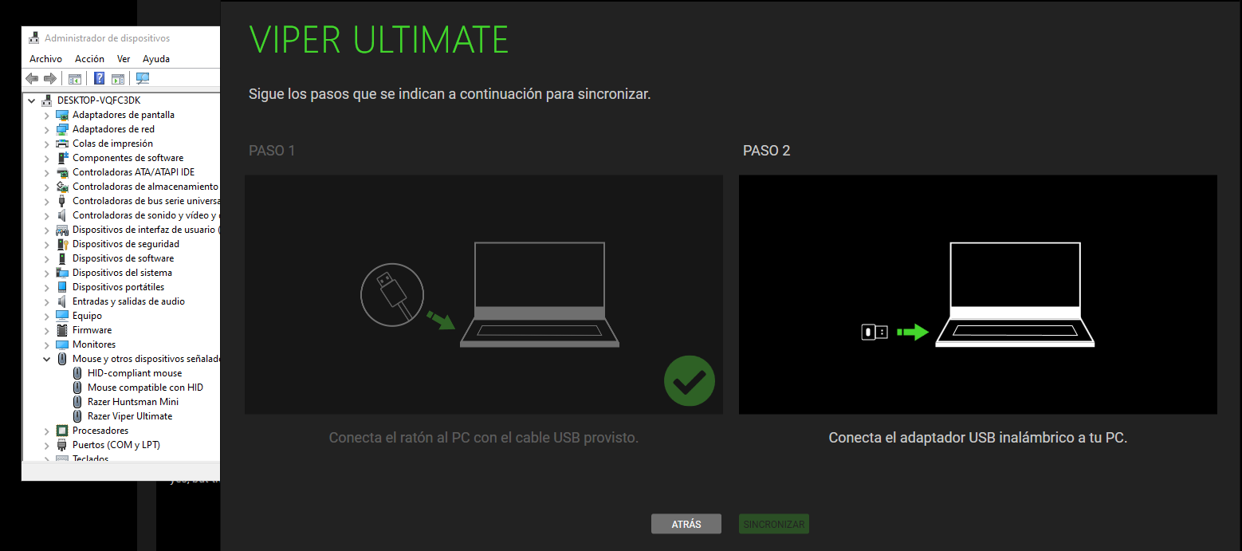Image resolution: width=1242 pixels, height=551 pixels.
Task: Click the green checkmark on PASO 1
Action: click(690, 381)
